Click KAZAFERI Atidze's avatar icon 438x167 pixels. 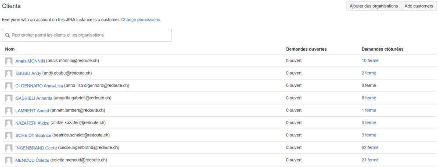coord(9,123)
